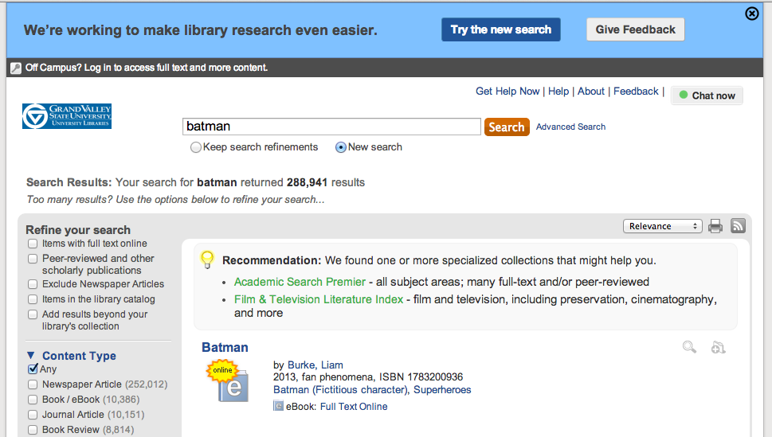
Task: Click the off-campus login key icon
Action: click(16, 68)
